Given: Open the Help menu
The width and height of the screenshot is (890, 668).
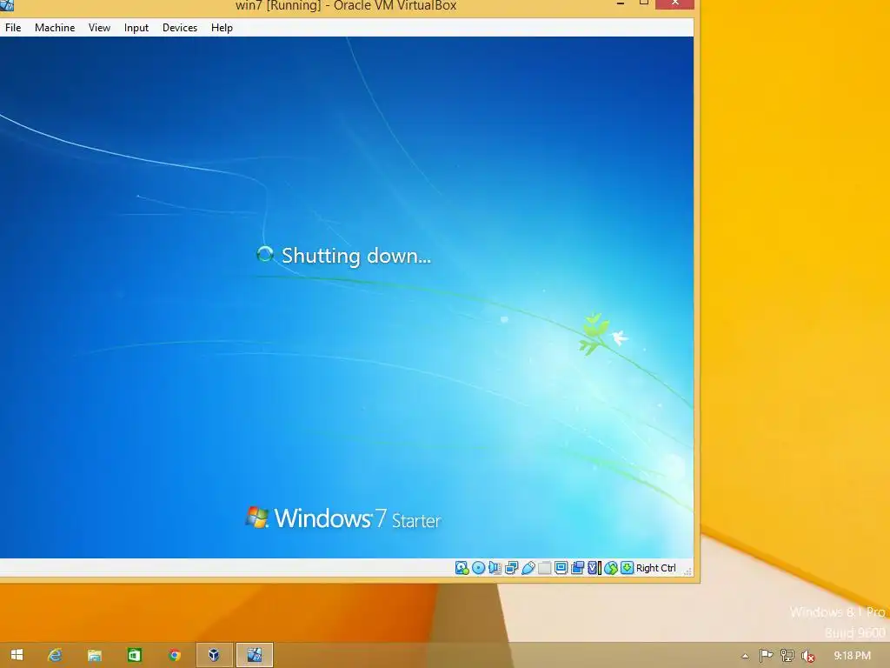Looking at the screenshot, I should pos(222,28).
